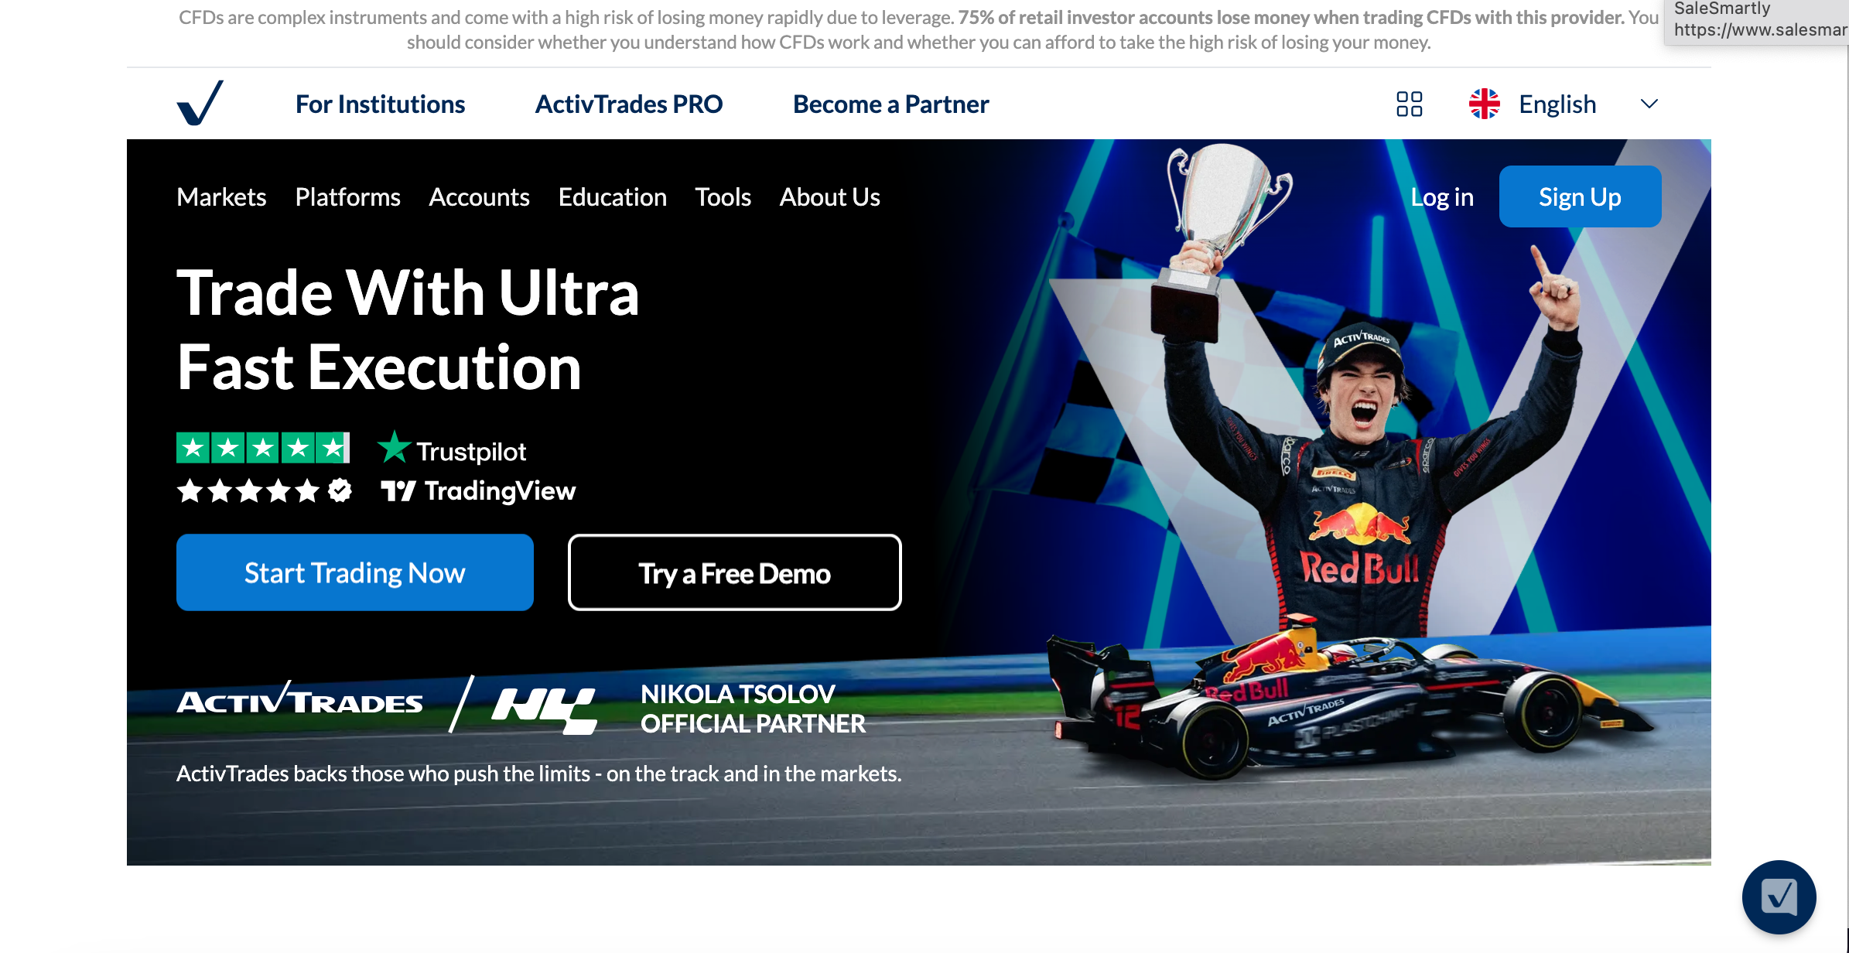Expand the language chevron arrow
Viewport: 1849px width, 953px height.
point(1649,104)
